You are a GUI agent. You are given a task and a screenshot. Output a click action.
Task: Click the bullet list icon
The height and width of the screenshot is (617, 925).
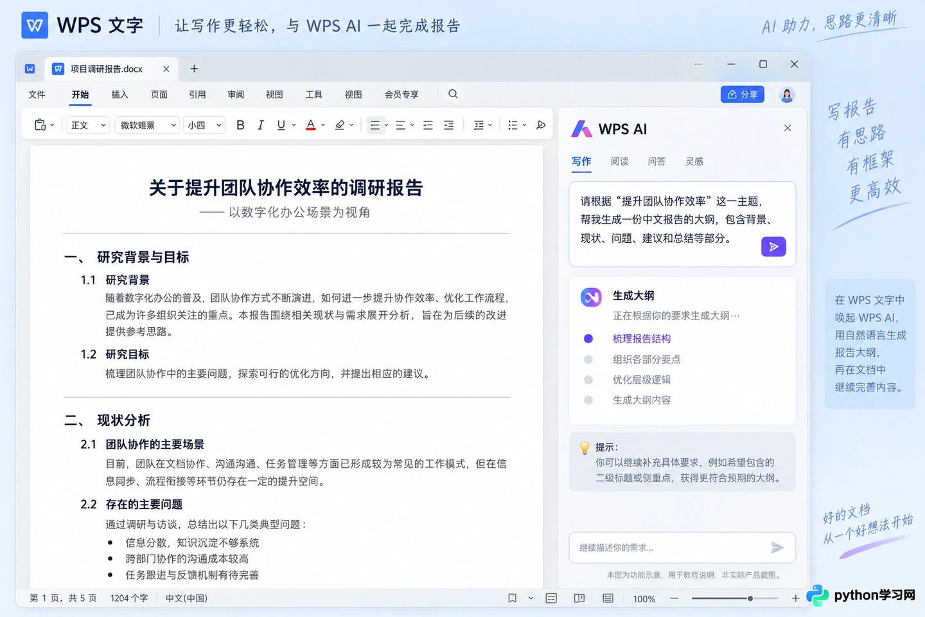513,125
